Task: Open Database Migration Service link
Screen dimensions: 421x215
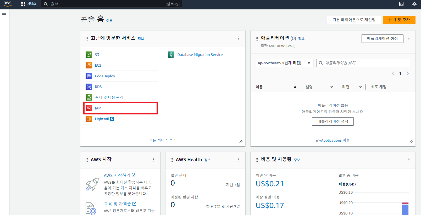Action: [200, 55]
